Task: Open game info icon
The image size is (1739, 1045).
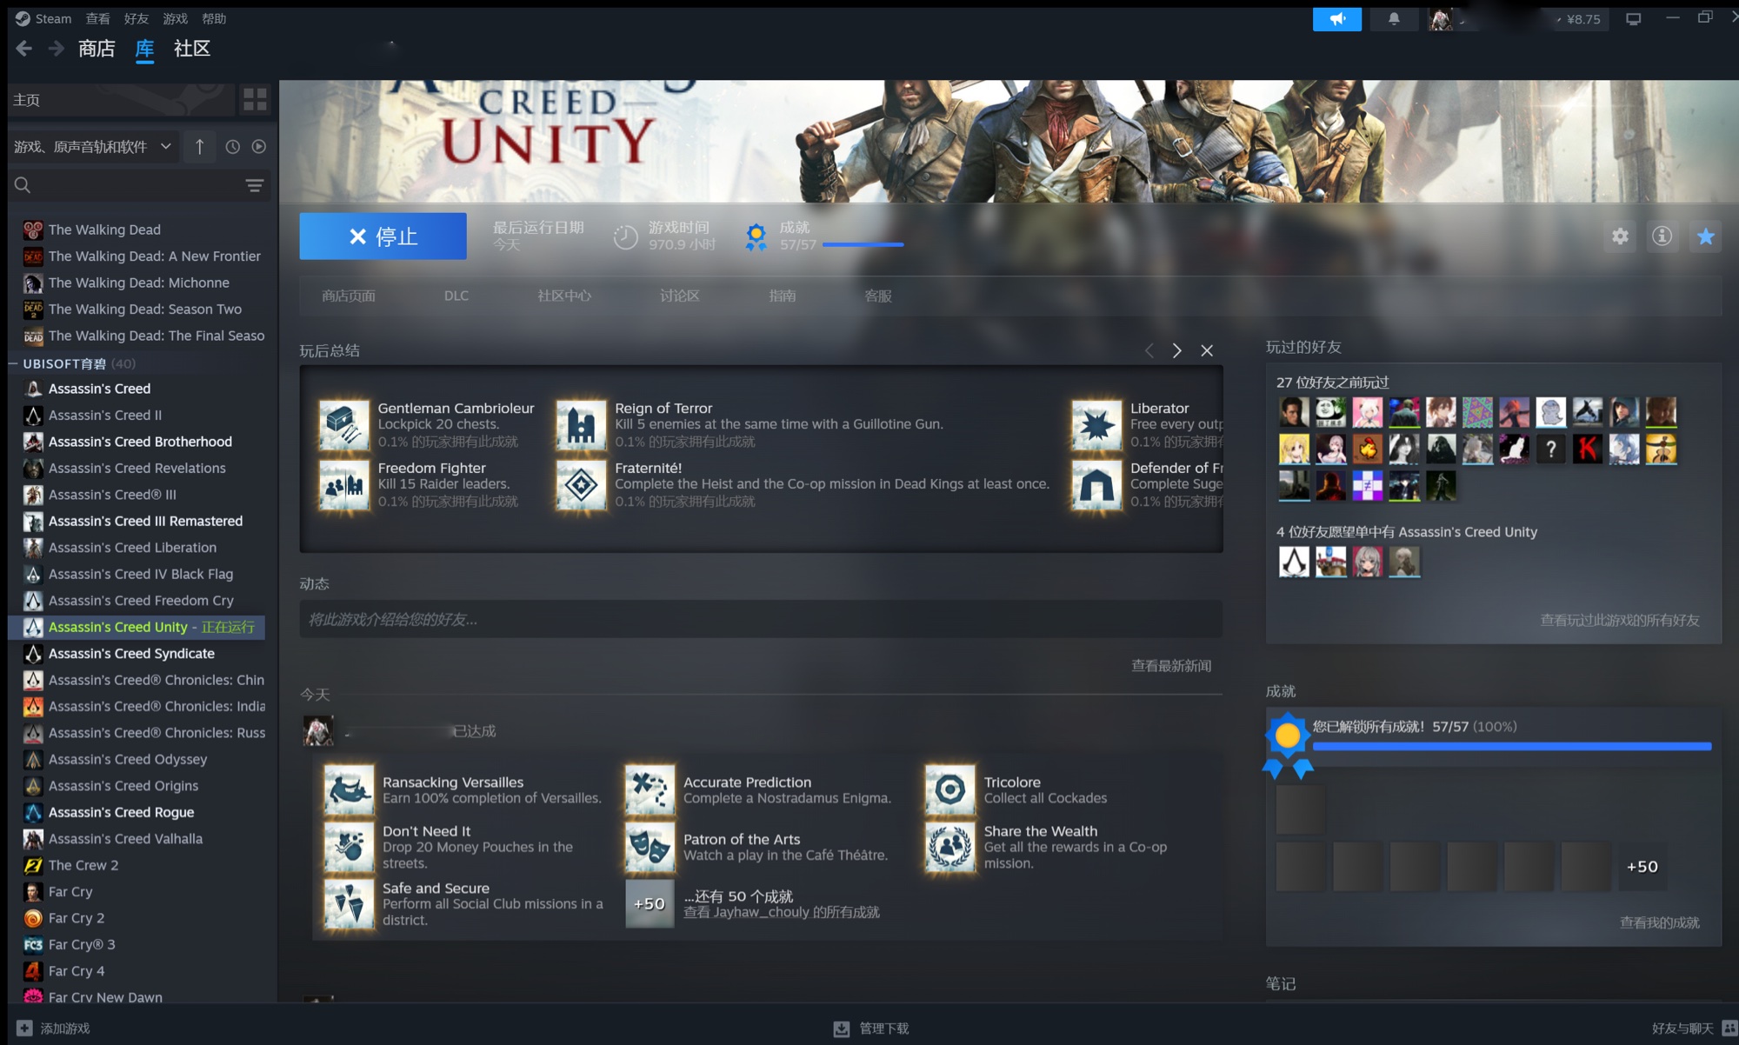Action: click(1662, 236)
